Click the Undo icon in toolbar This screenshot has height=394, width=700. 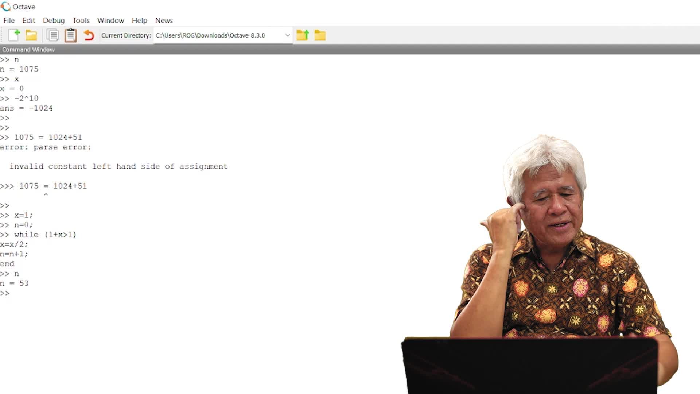click(88, 35)
